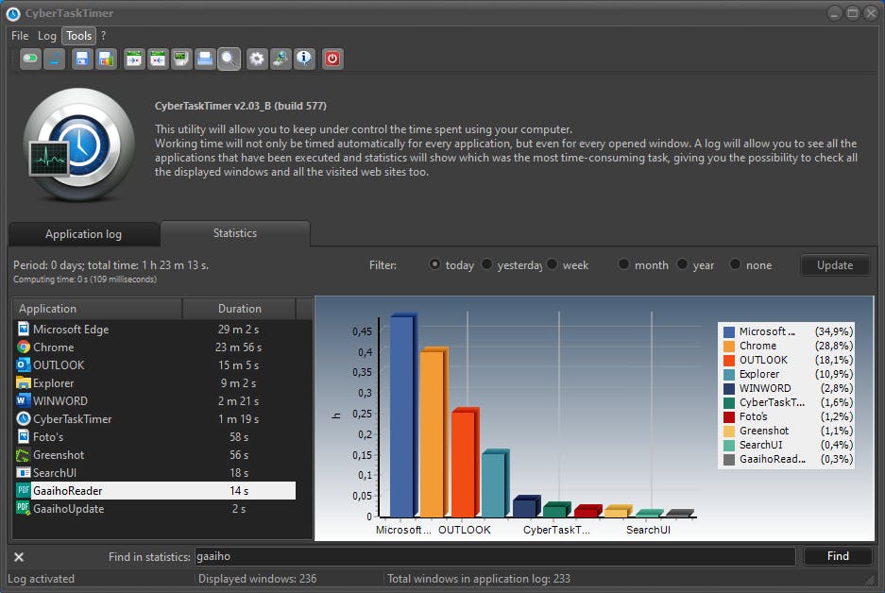Click the title bar clock app icon
The width and height of the screenshot is (885, 593).
[13, 13]
